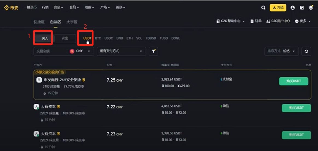The width and height of the screenshot is (318, 151).
Task: Refresh the ad list
Action: (306, 51)
